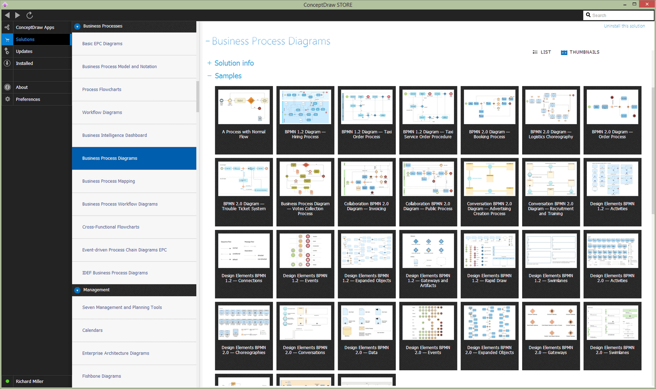
Task: Open BPMN 2.0 Booking Process sample
Action: coord(489,120)
